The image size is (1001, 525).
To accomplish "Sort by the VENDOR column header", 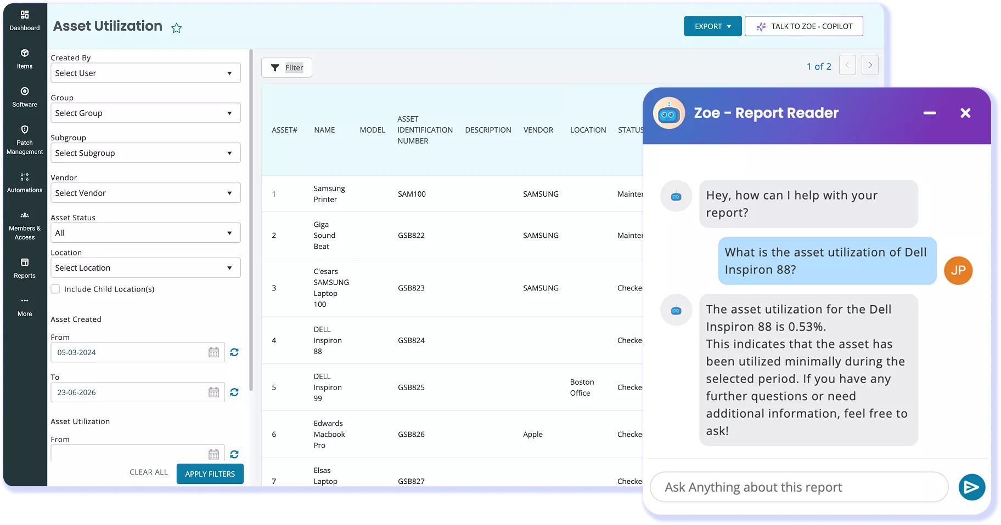I will (x=538, y=130).
